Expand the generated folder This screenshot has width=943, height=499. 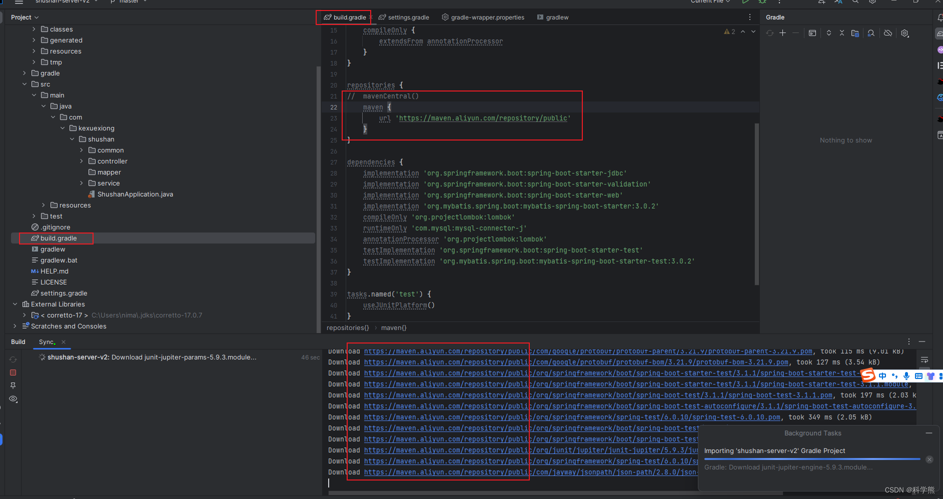click(x=34, y=40)
